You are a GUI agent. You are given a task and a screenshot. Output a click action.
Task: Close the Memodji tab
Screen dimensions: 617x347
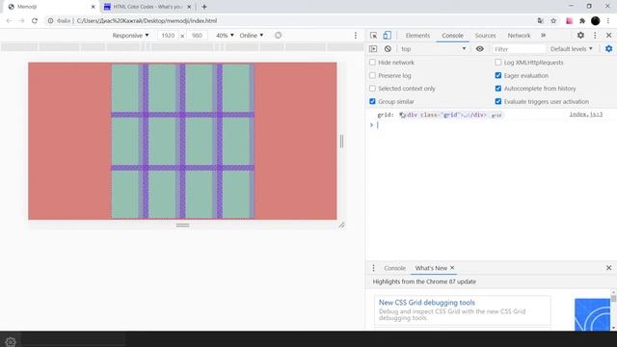click(x=94, y=7)
